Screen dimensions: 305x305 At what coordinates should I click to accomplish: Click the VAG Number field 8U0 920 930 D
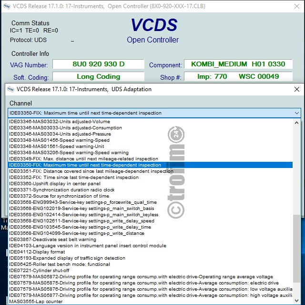click(x=99, y=64)
